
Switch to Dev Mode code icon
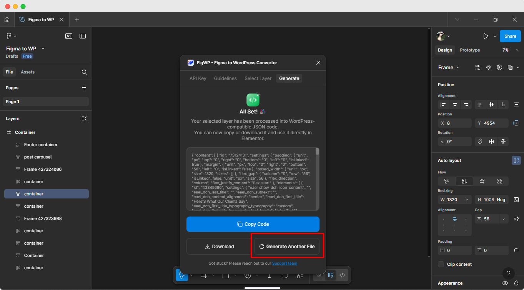click(x=342, y=275)
